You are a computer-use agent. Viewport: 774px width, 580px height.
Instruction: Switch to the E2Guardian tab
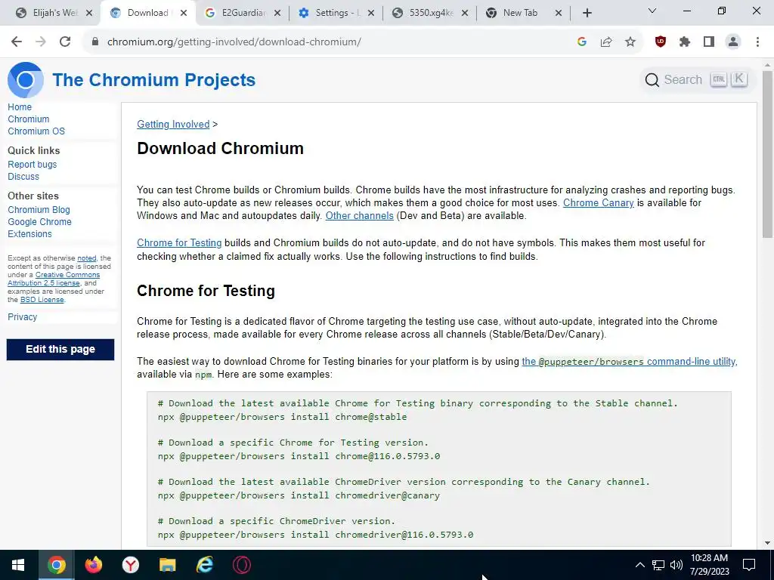tap(242, 14)
